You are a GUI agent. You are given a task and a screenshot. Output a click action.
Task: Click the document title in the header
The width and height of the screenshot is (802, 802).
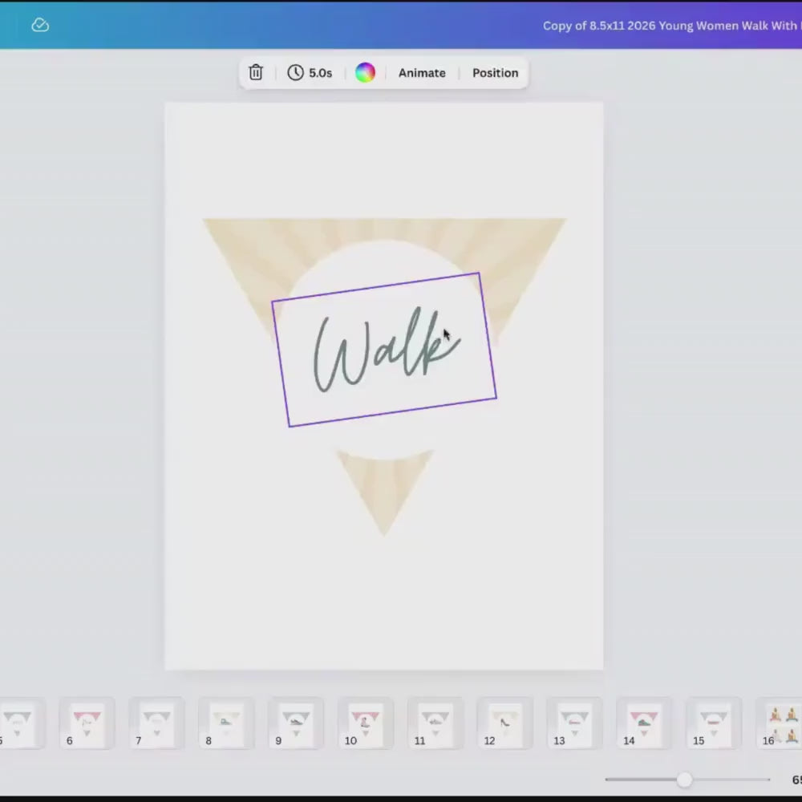click(671, 26)
